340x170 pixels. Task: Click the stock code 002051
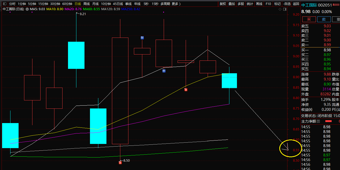pyautogui.click(x=325, y=5)
